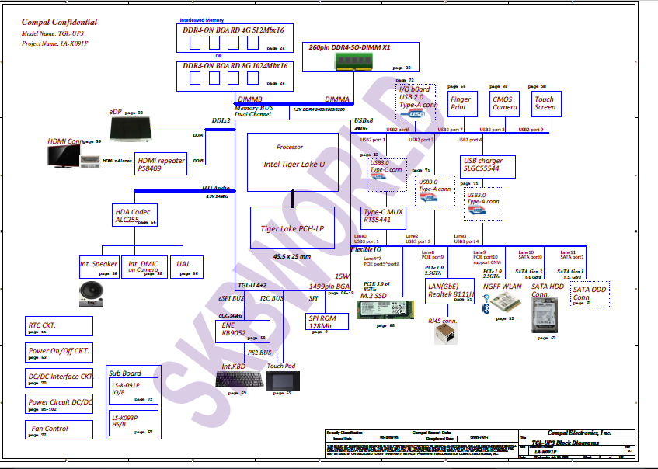
Task: Click the M.2 SSD card image
Action: (x=385, y=310)
